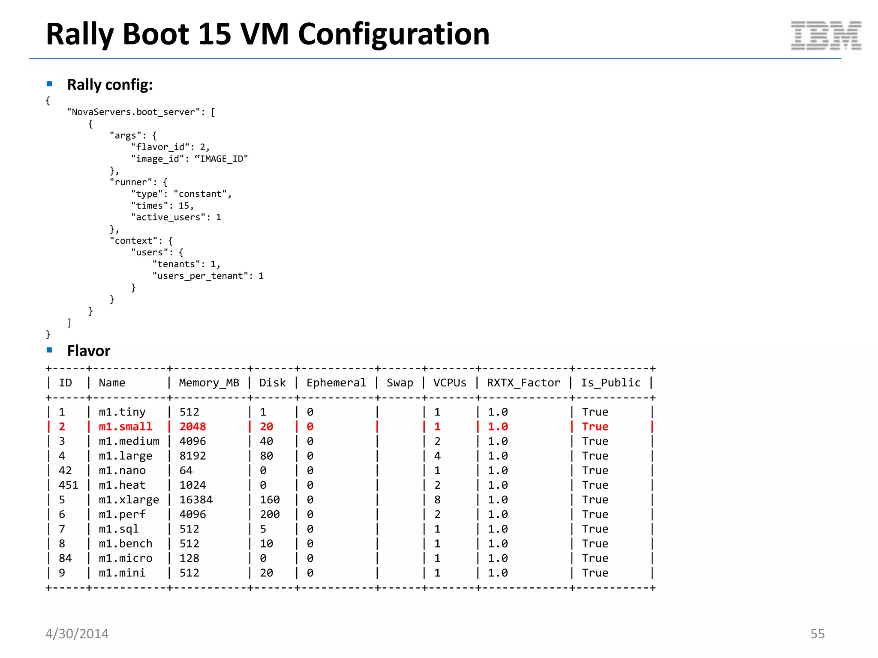
Task: Click the RXTX_Factor column header
Action: (523, 383)
